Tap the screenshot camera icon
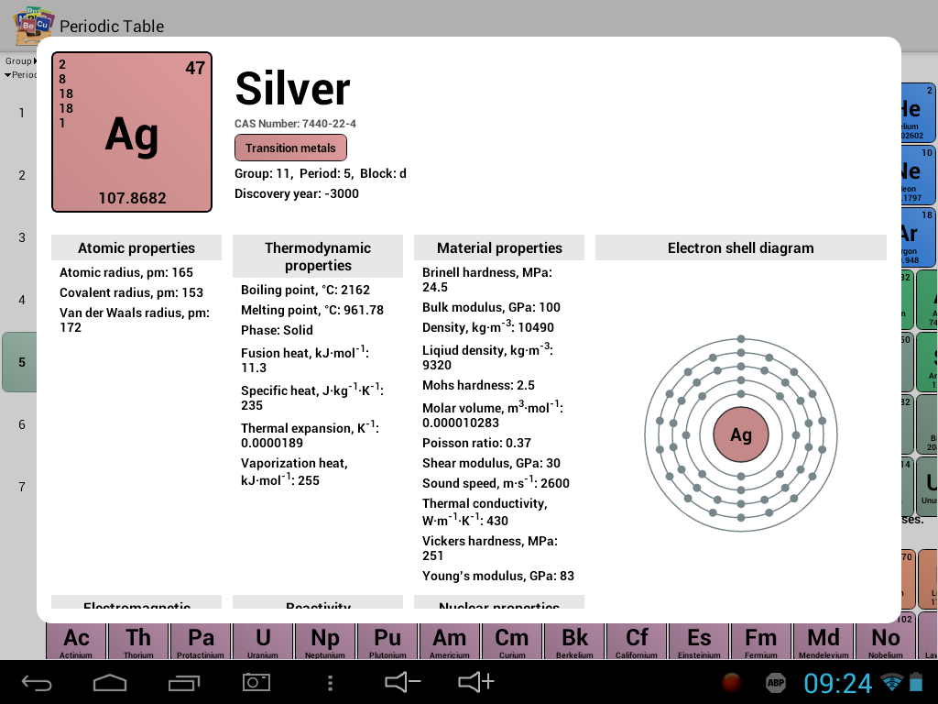The image size is (938, 704). [x=256, y=682]
